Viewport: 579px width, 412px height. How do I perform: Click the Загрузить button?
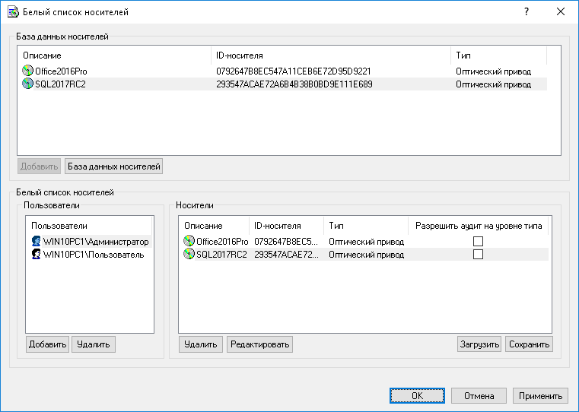[x=479, y=344]
